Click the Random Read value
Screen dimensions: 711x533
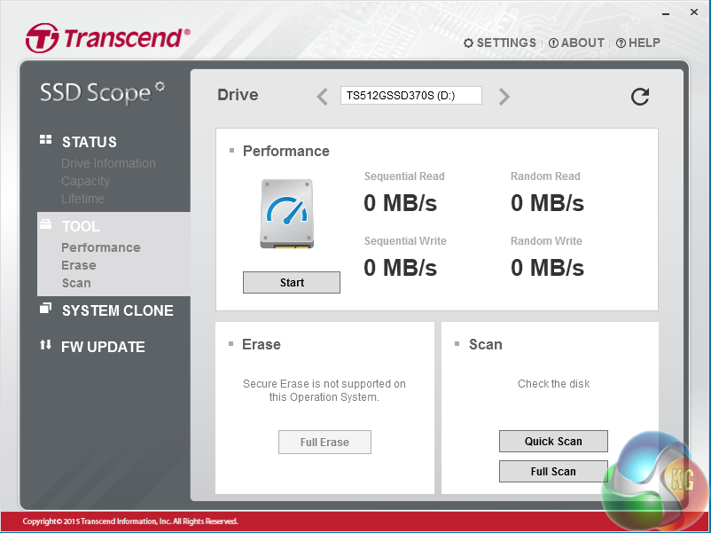point(547,203)
